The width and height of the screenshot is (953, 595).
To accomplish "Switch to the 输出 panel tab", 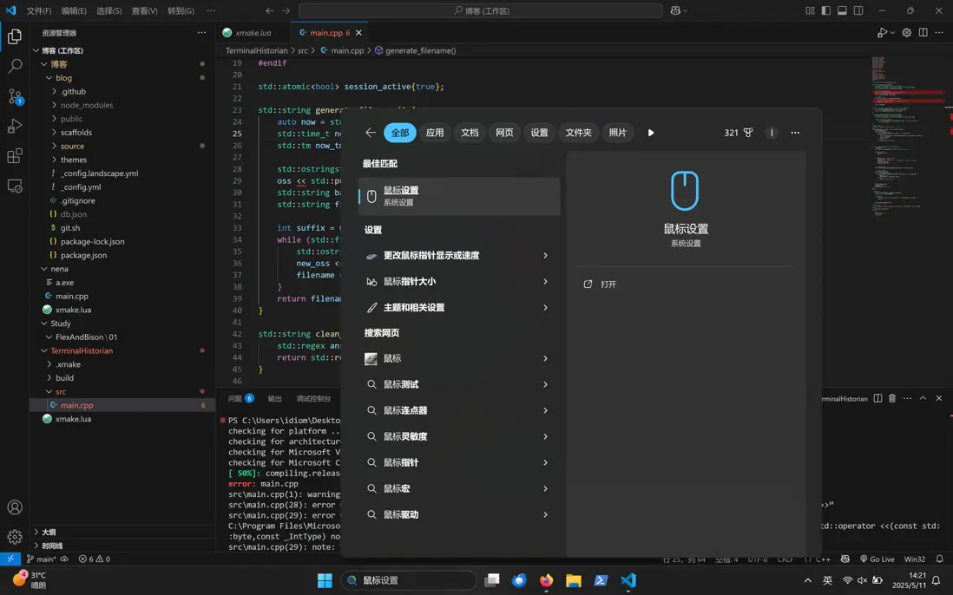I will (275, 399).
